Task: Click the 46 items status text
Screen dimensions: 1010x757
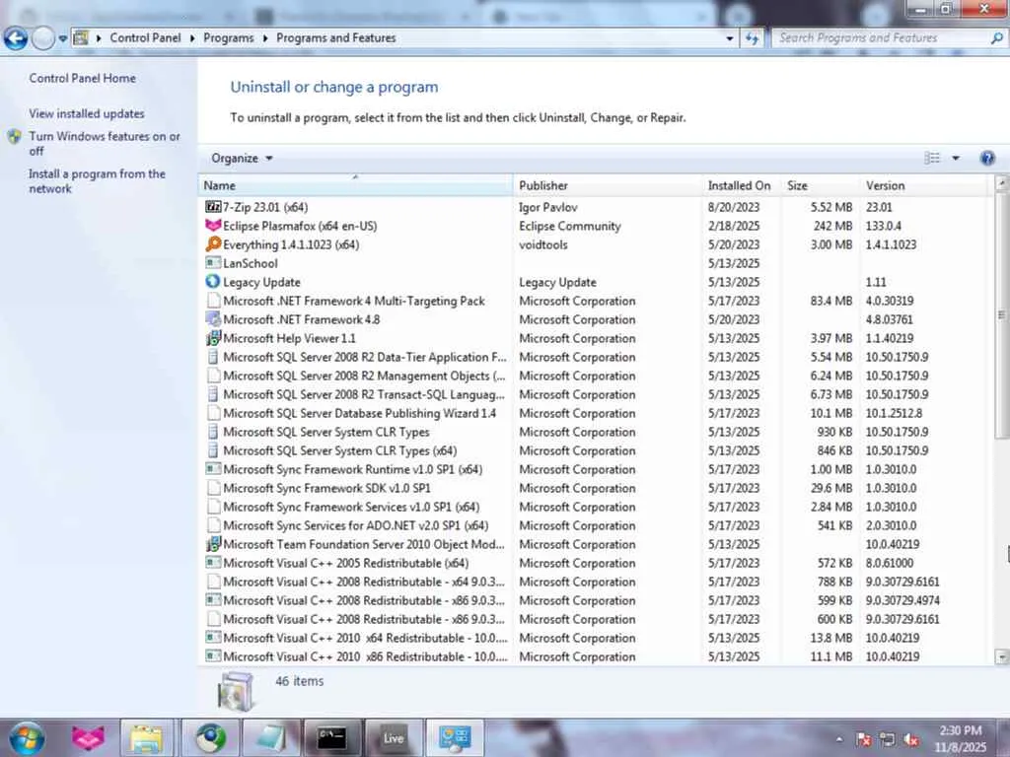Action: click(x=300, y=681)
